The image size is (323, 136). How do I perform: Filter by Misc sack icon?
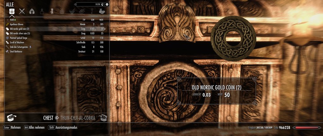pos(102,11)
